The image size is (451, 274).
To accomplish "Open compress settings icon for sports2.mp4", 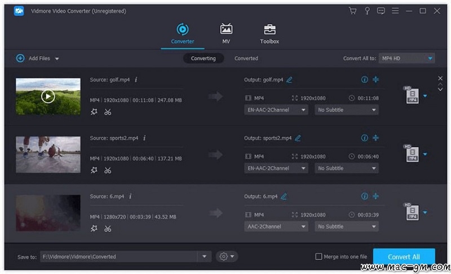I will coord(375,138).
